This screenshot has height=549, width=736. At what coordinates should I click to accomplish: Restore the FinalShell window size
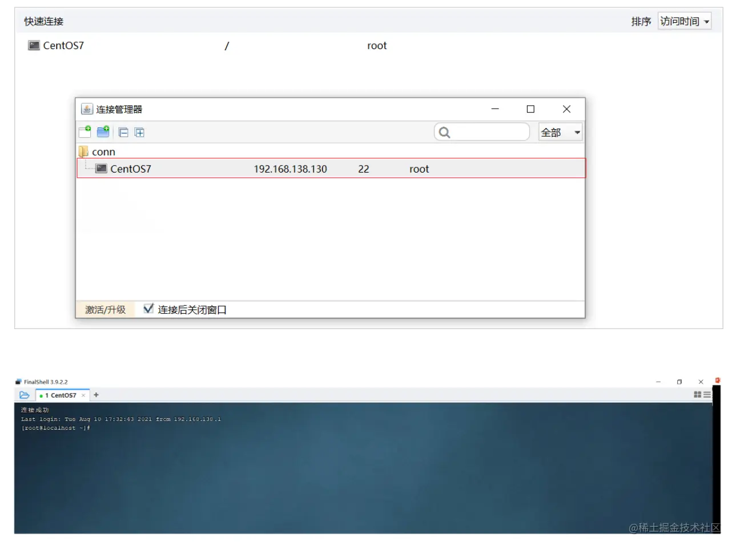click(679, 382)
